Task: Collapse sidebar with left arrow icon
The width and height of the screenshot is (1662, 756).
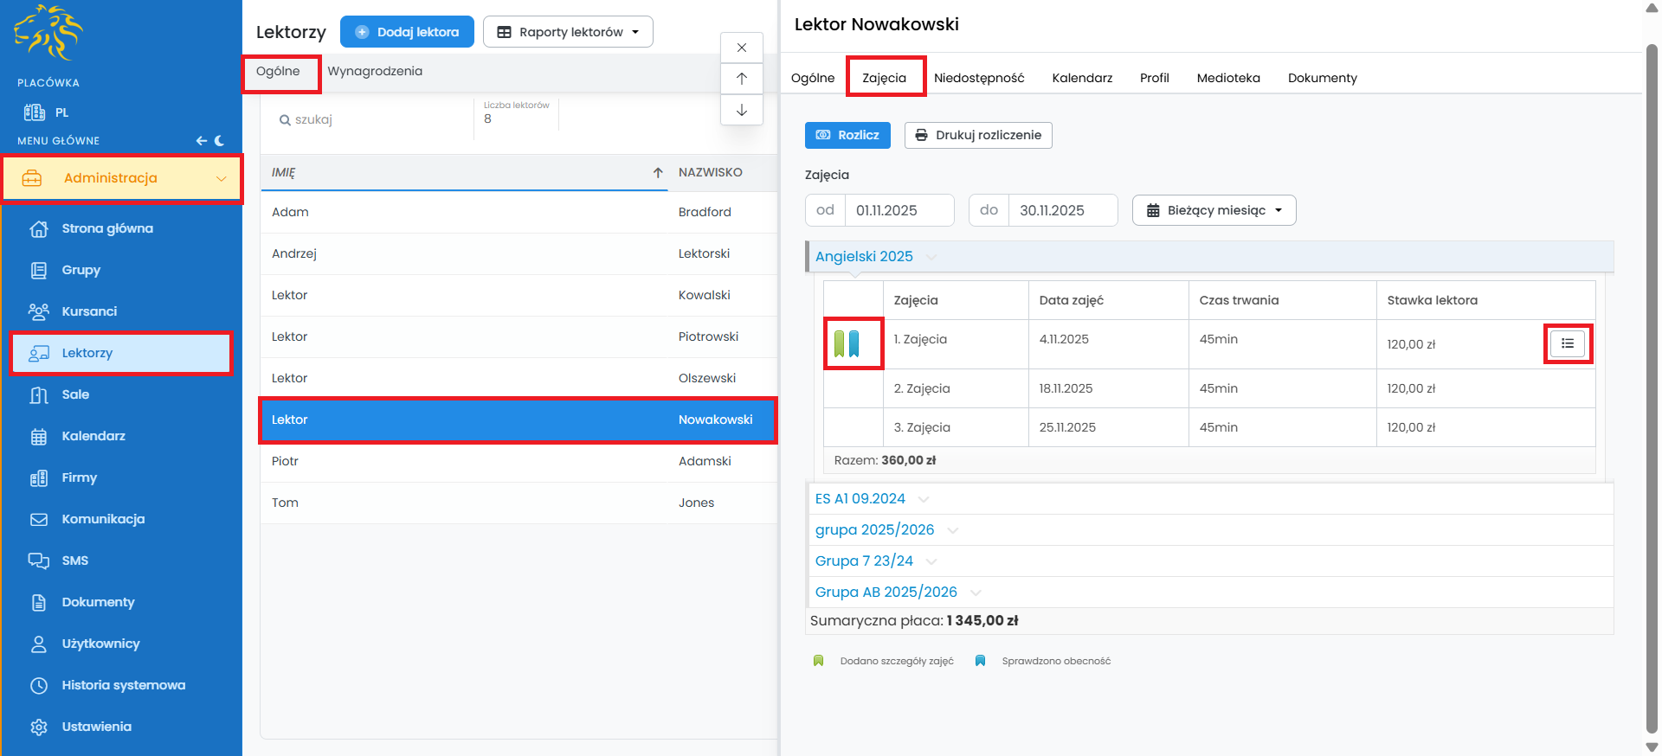Action: point(201,140)
